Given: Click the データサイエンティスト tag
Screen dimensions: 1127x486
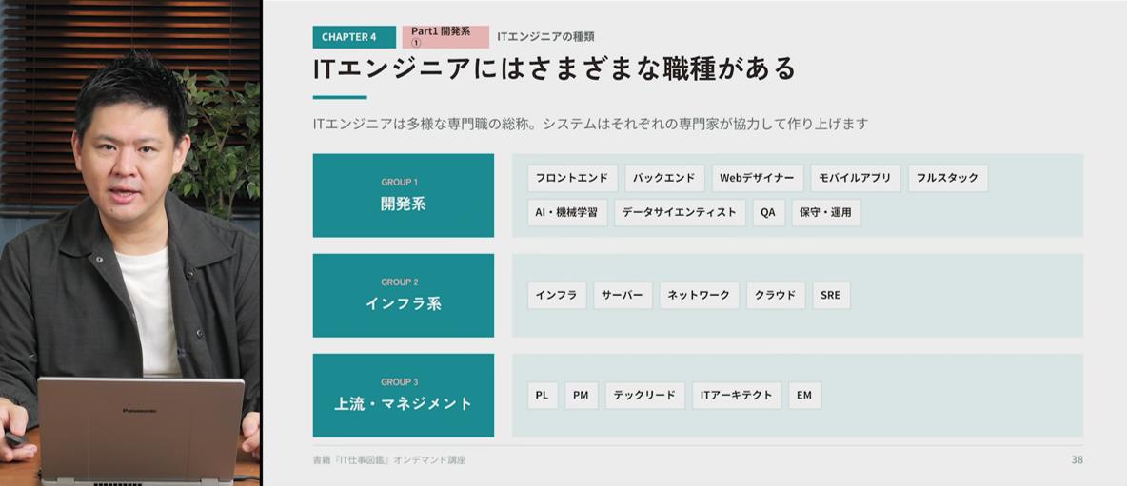Looking at the screenshot, I should [680, 212].
